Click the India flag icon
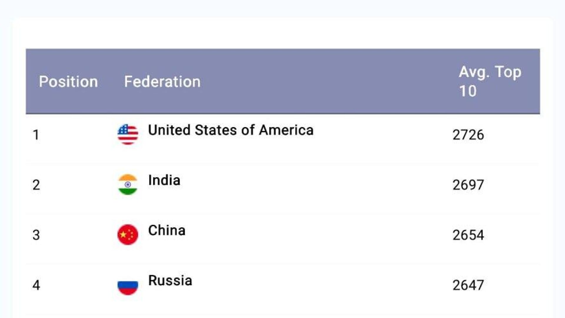Image resolution: width=565 pixels, height=318 pixels. 128,185
